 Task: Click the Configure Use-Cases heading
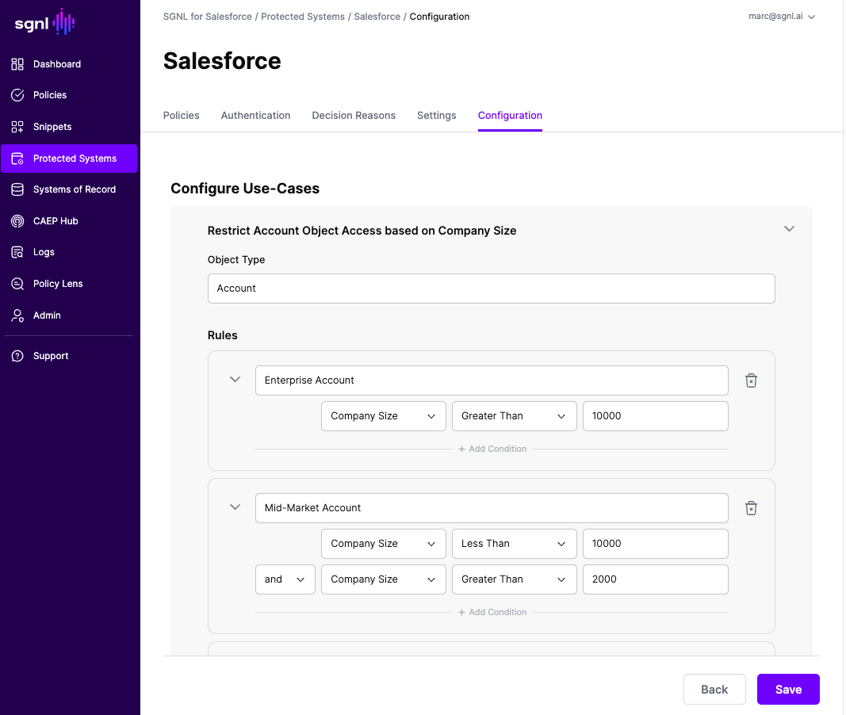(245, 188)
